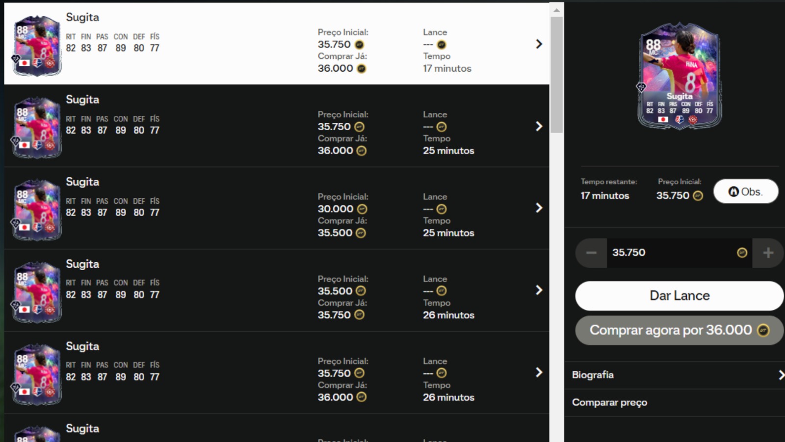
Task: Click the large Sugita card preview in the detail panel
Action: 680,76
